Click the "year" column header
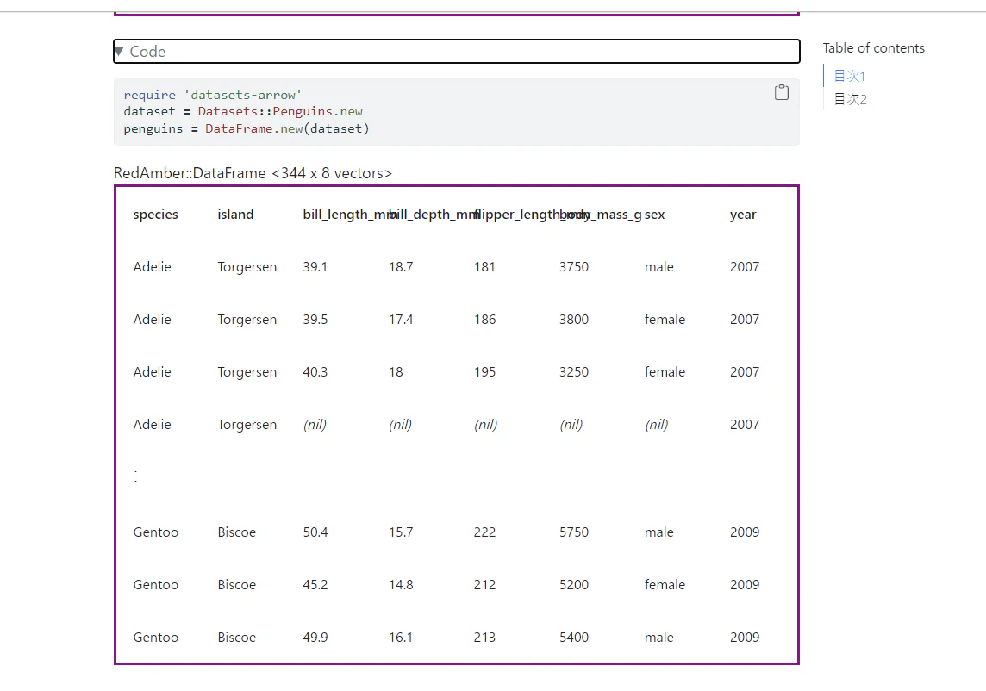 [743, 215]
